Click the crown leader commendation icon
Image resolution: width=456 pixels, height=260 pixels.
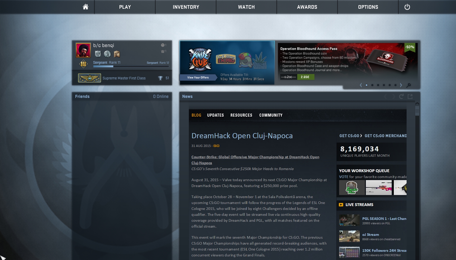coord(163,51)
